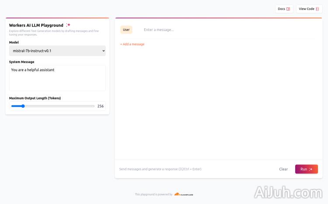This screenshot has width=328, height=204.
Task: Clear the conversation messages
Action: [x=283, y=169]
